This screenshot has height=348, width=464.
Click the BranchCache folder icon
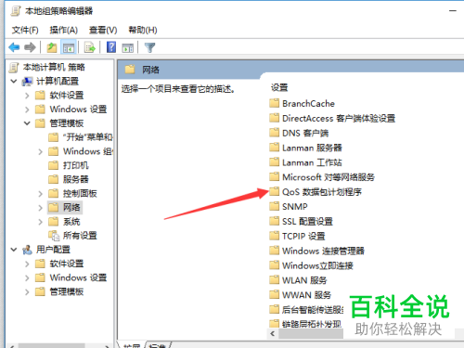[274, 103]
